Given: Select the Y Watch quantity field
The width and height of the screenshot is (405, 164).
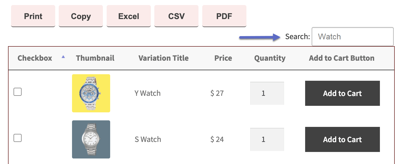Looking at the screenshot, I should pos(267,93).
